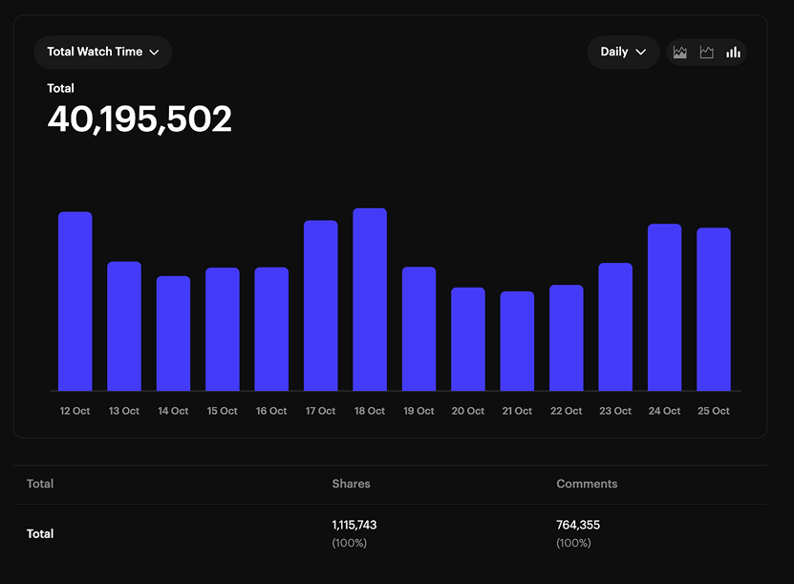Screen dimensions: 794x584
Task: Click the Total column header
Action: [40, 484]
